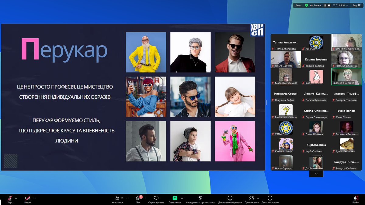Expand the arrow next to the meeting timer
The width and height of the screenshot is (365, 205).
point(348,5)
